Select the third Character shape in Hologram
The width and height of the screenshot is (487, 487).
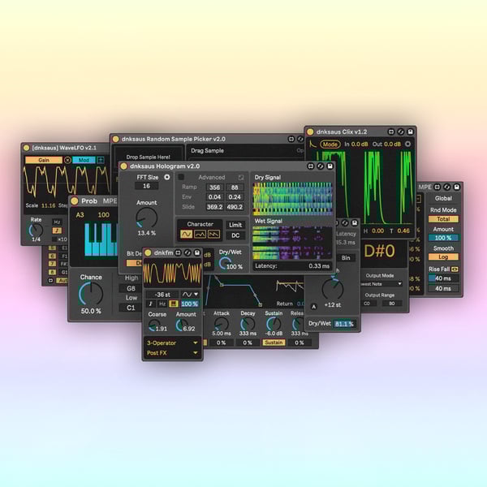[x=213, y=234]
